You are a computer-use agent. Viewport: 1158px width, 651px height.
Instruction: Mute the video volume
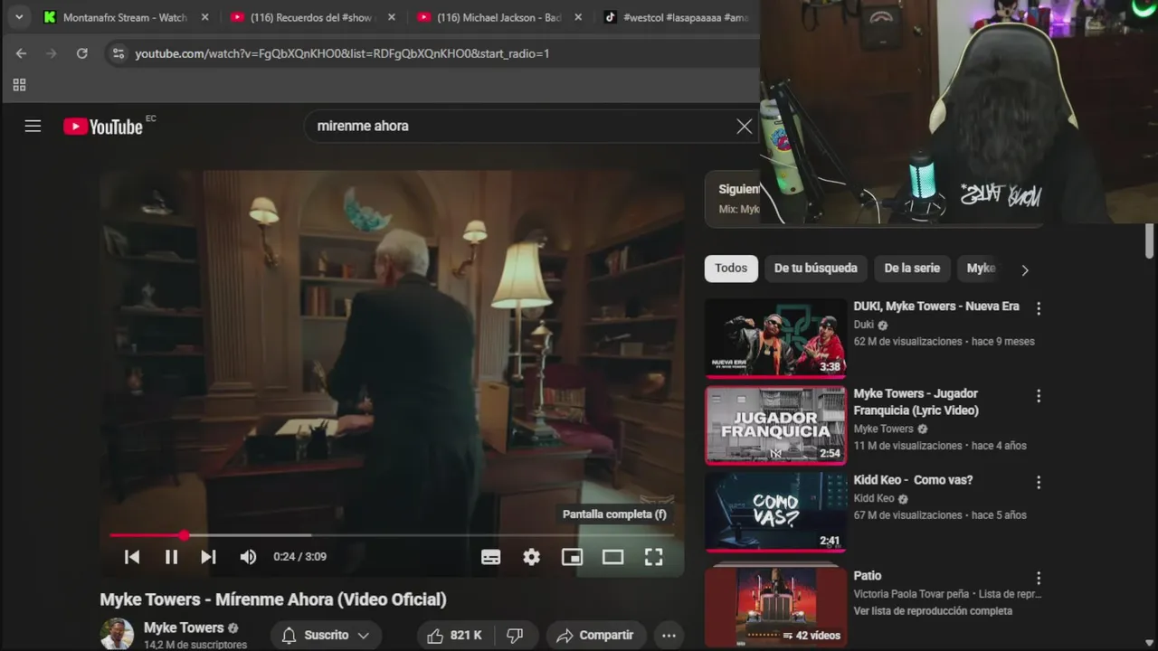click(248, 557)
